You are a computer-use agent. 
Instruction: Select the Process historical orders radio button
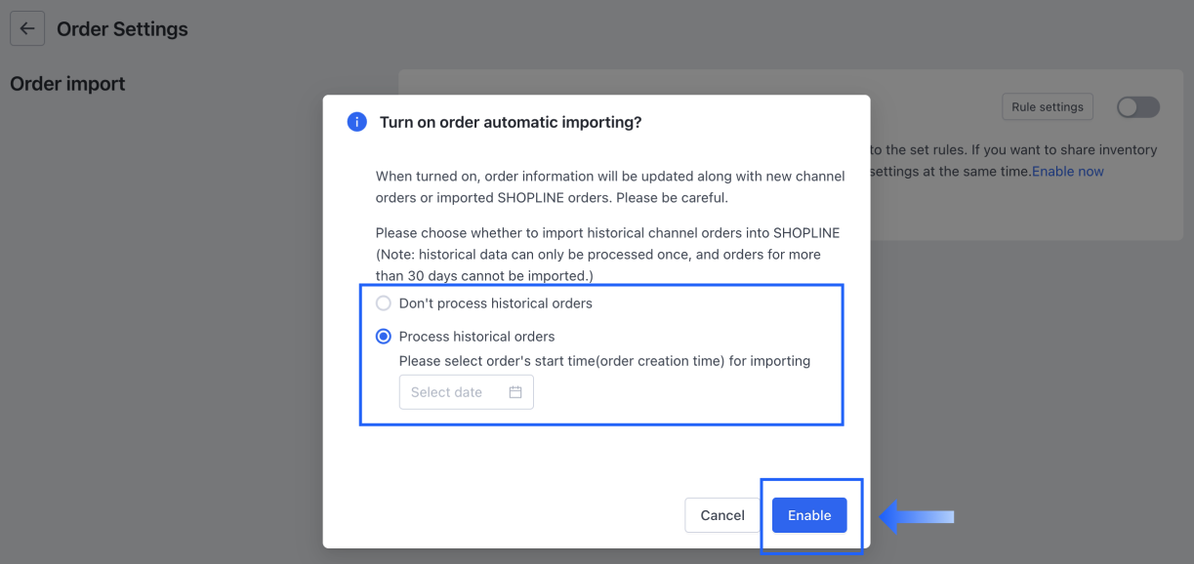tap(384, 337)
